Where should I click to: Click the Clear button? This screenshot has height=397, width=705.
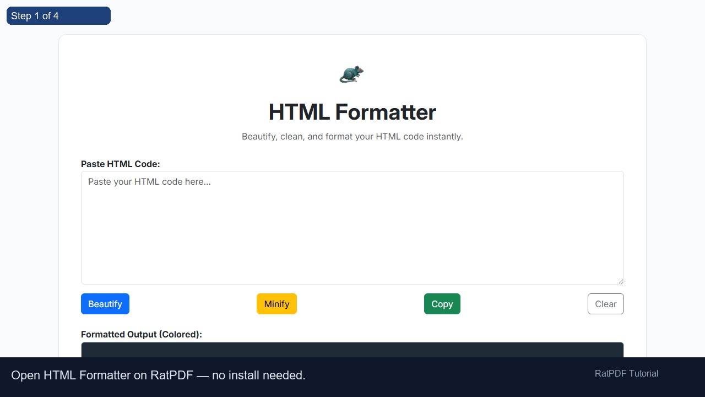(606, 304)
